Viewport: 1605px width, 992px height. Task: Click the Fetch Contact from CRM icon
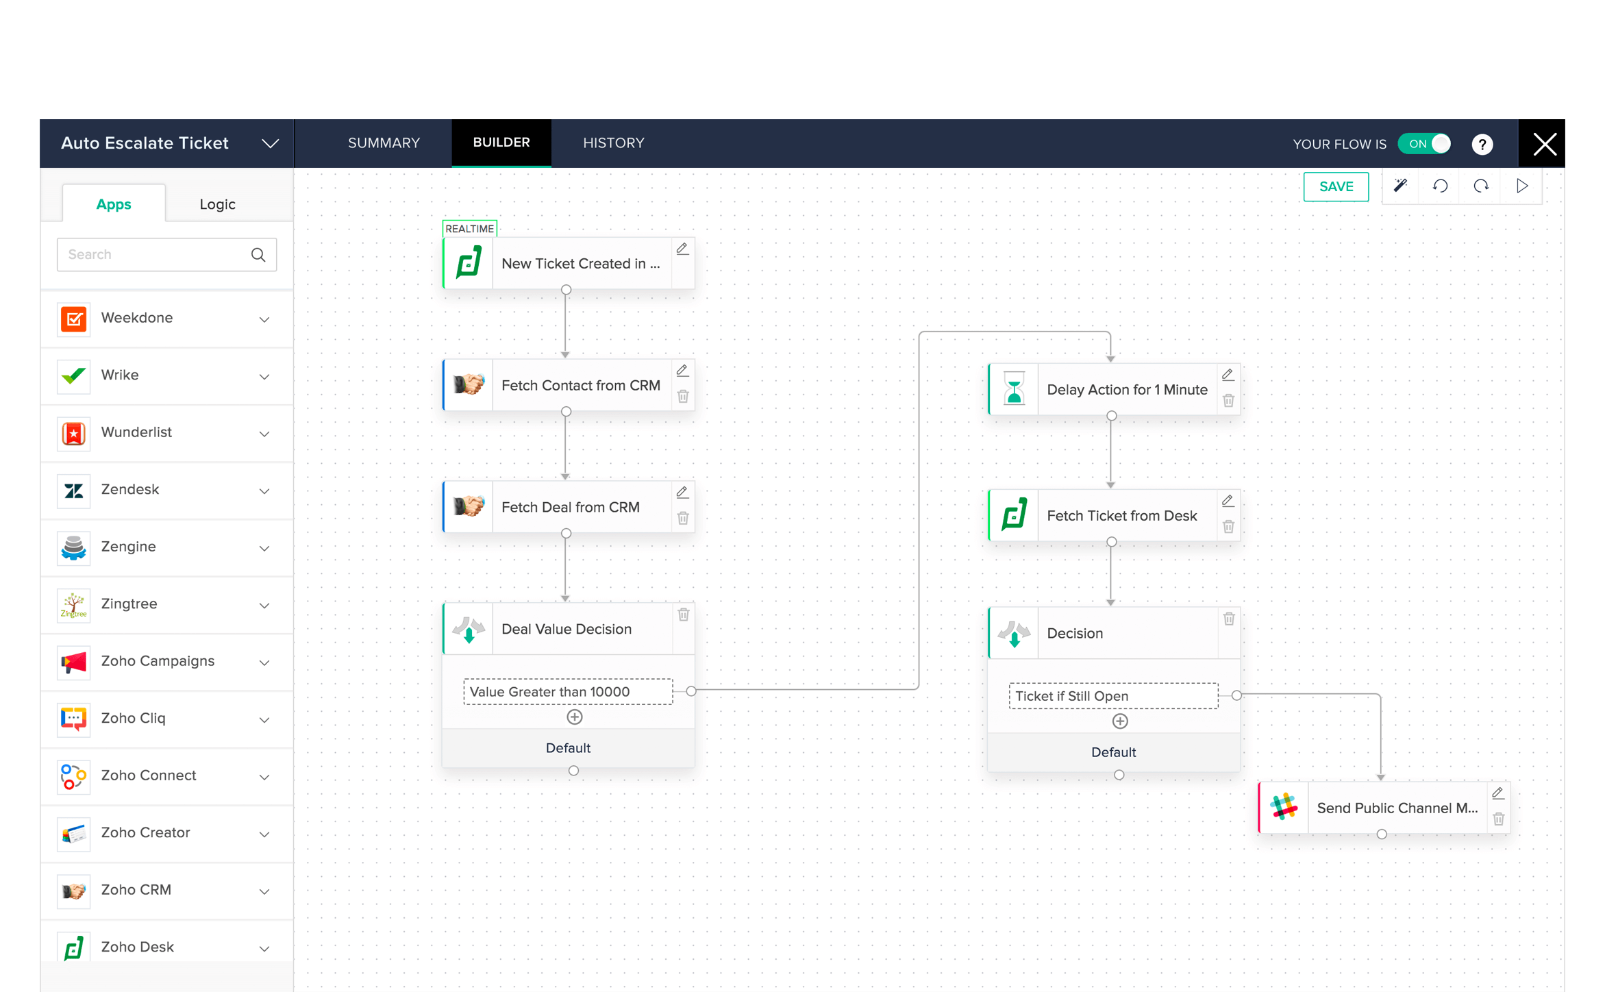click(470, 384)
